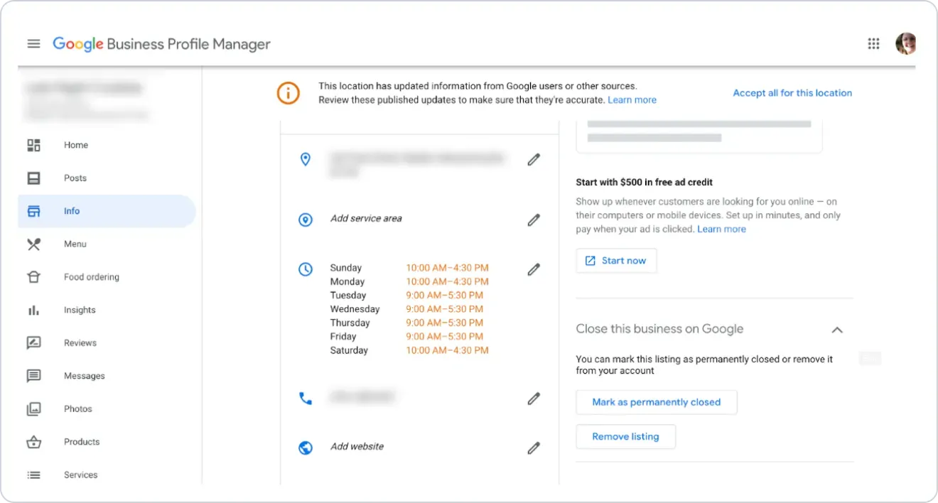The width and height of the screenshot is (938, 503).
Task: Click the clock hours icon
Action: pos(306,269)
